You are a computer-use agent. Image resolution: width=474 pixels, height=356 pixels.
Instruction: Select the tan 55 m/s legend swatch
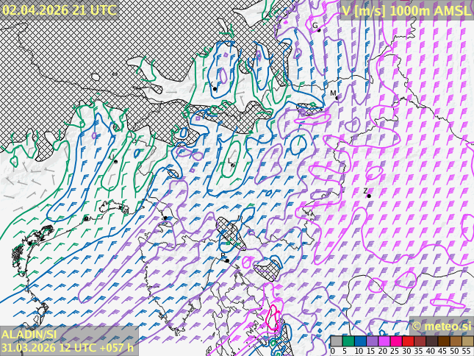(467, 341)
